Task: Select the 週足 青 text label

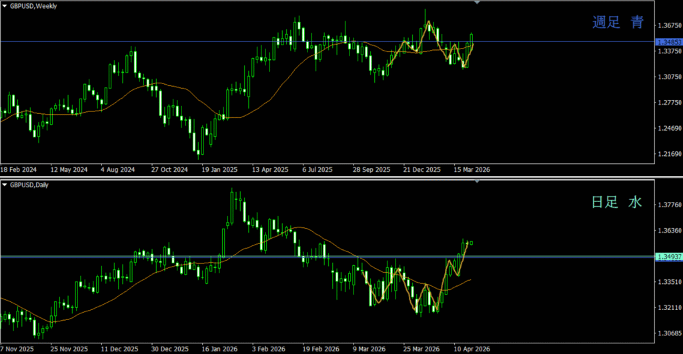Action: point(618,23)
